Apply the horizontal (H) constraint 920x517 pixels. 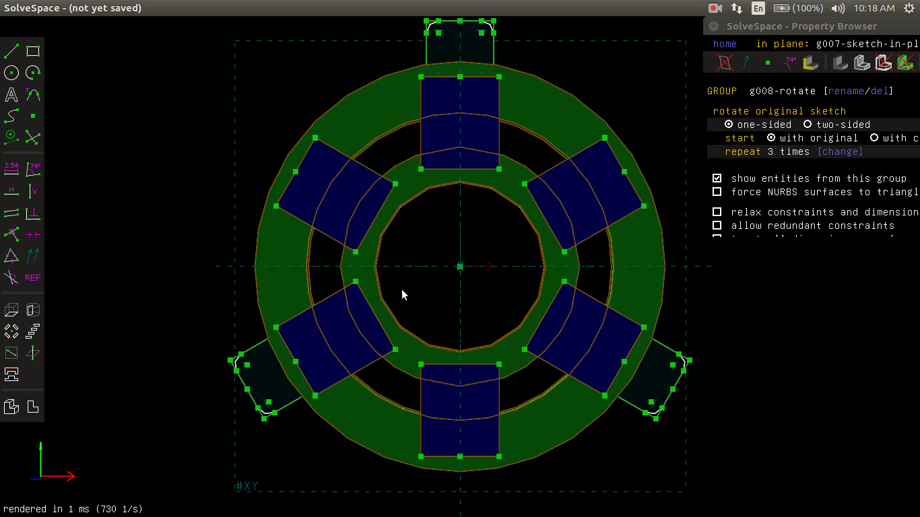coord(11,191)
